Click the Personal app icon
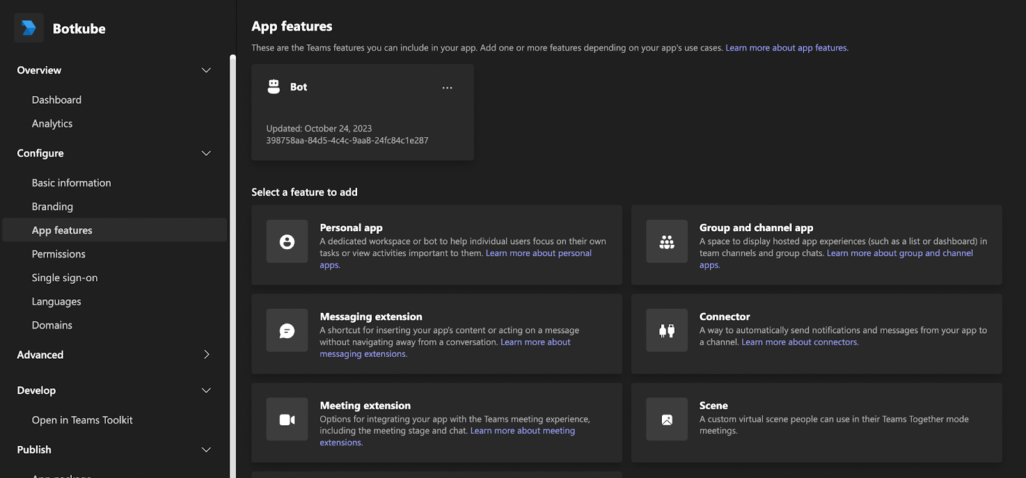The width and height of the screenshot is (1026, 478). click(x=287, y=242)
